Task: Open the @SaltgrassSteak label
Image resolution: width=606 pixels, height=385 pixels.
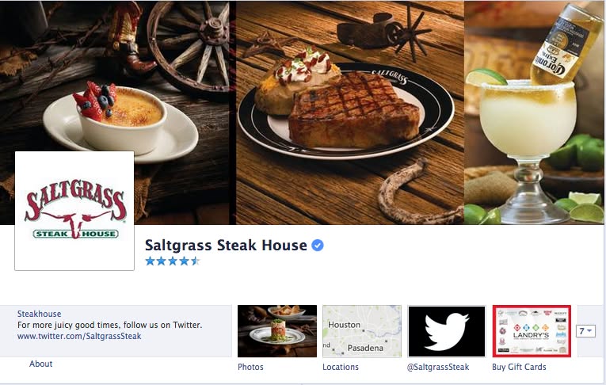Action: coord(438,367)
